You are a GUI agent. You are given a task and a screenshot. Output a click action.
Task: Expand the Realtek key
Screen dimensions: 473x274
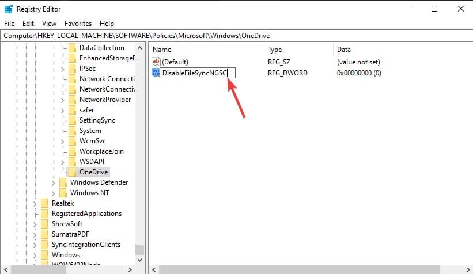click(35, 204)
